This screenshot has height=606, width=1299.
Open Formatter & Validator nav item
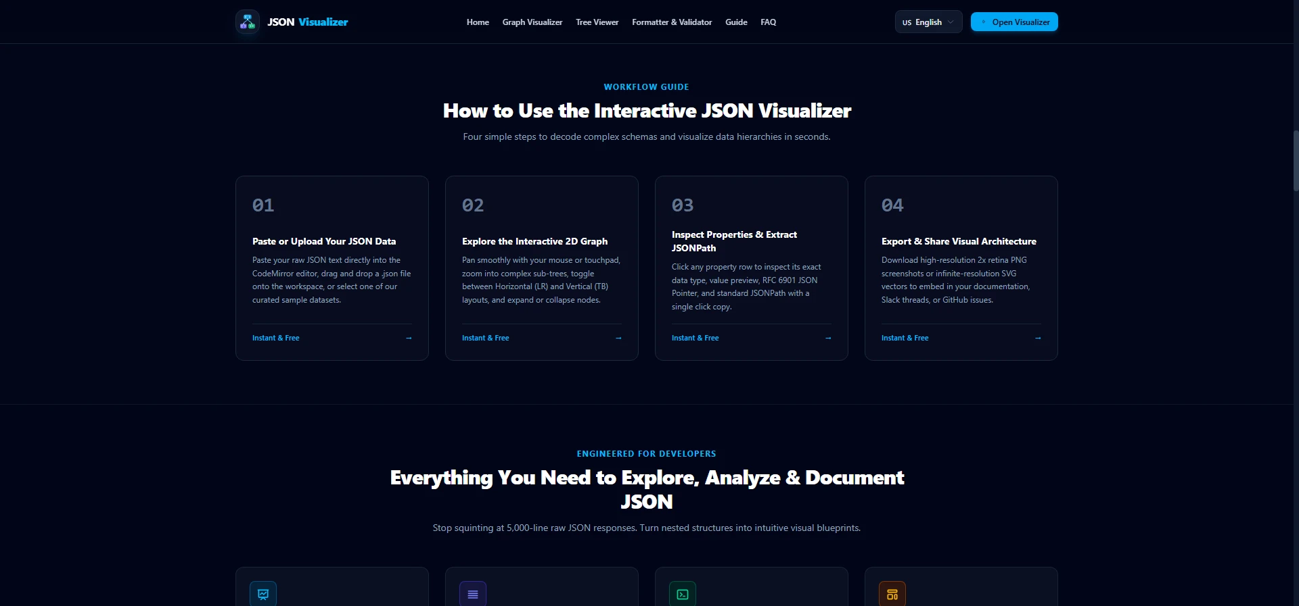pos(672,22)
